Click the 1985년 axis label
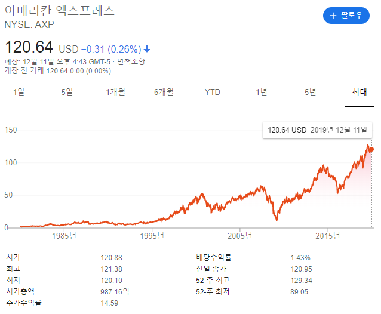The image size is (381, 314). tap(64, 236)
